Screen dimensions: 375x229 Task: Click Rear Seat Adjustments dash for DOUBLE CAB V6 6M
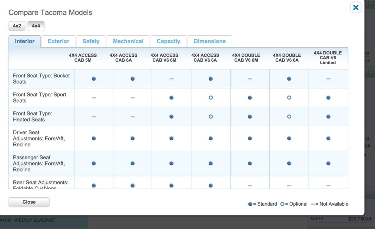tap(250, 185)
